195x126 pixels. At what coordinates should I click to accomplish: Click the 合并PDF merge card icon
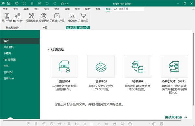(x=101, y=66)
